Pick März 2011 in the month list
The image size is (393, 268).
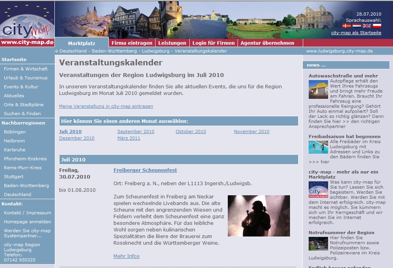click(129, 138)
